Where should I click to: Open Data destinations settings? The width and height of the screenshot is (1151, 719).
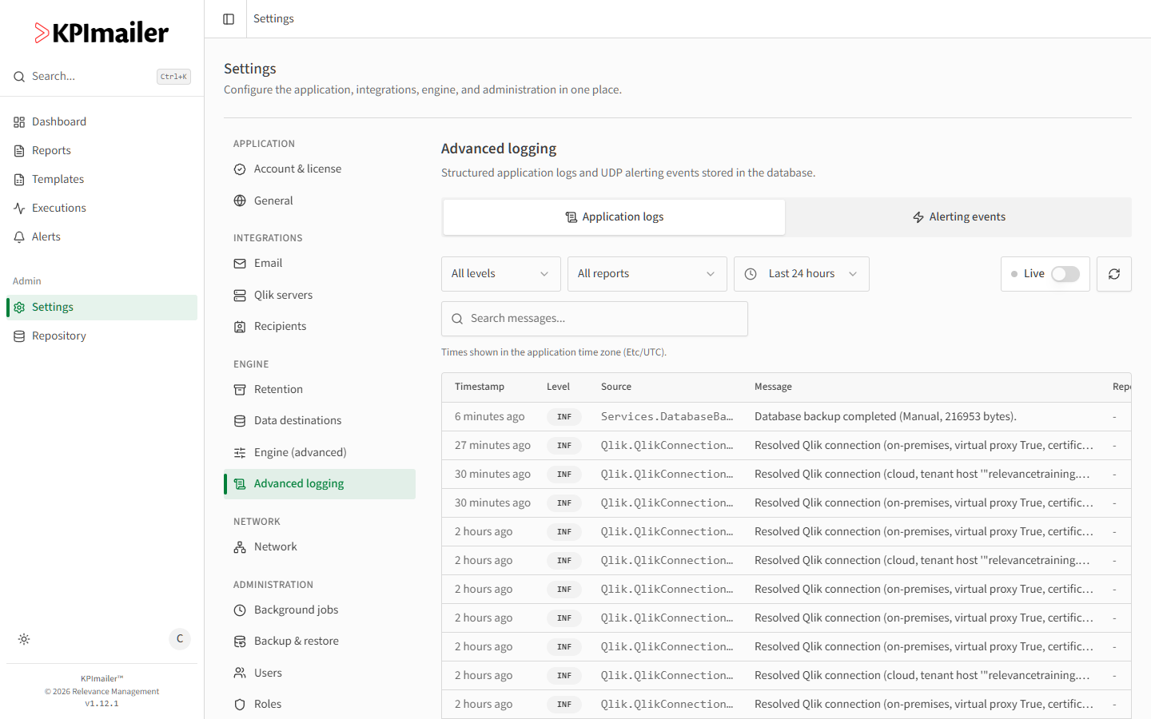320,420
